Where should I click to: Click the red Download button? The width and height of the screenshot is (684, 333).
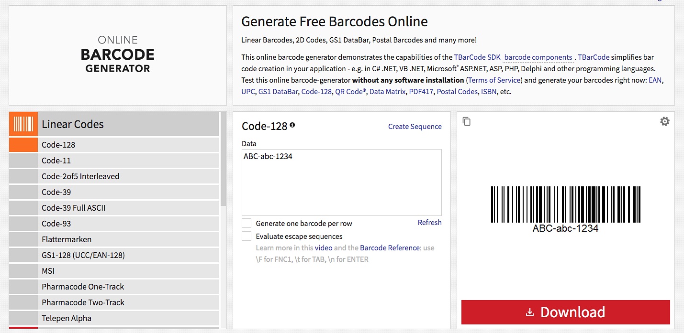pyautogui.click(x=566, y=312)
